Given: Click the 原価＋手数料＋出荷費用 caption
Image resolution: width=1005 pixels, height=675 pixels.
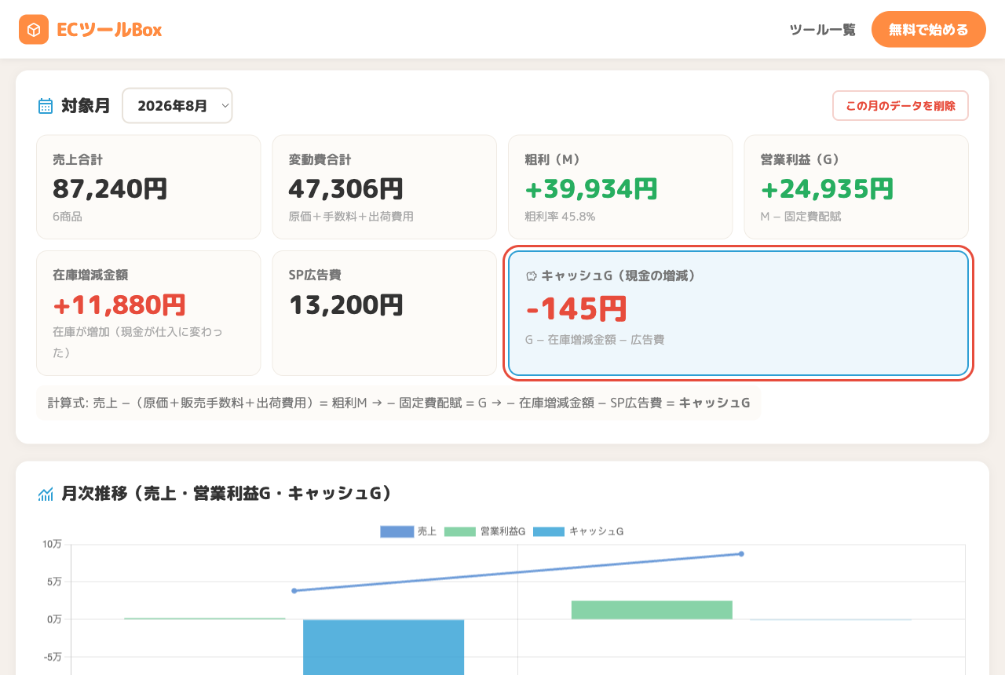Looking at the screenshot, I should 351,217.
